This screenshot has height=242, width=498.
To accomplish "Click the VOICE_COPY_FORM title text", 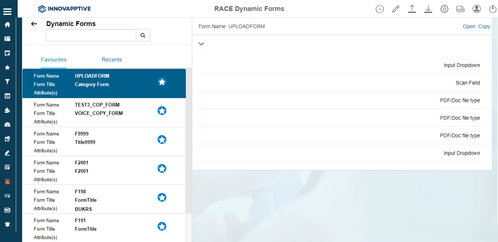I will click(99, 113).
